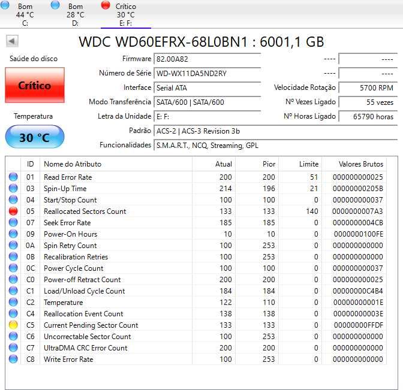403x390 pixels.
Task: Click raw value 0000000100FE
Action: [358, 234]
